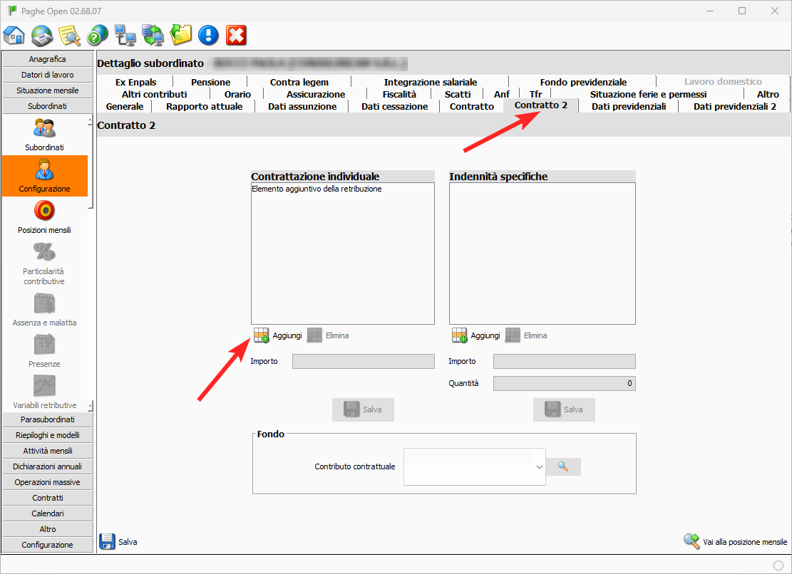Open the globe with newspaper news icon
792x574 pixels.
click(42, 35)
